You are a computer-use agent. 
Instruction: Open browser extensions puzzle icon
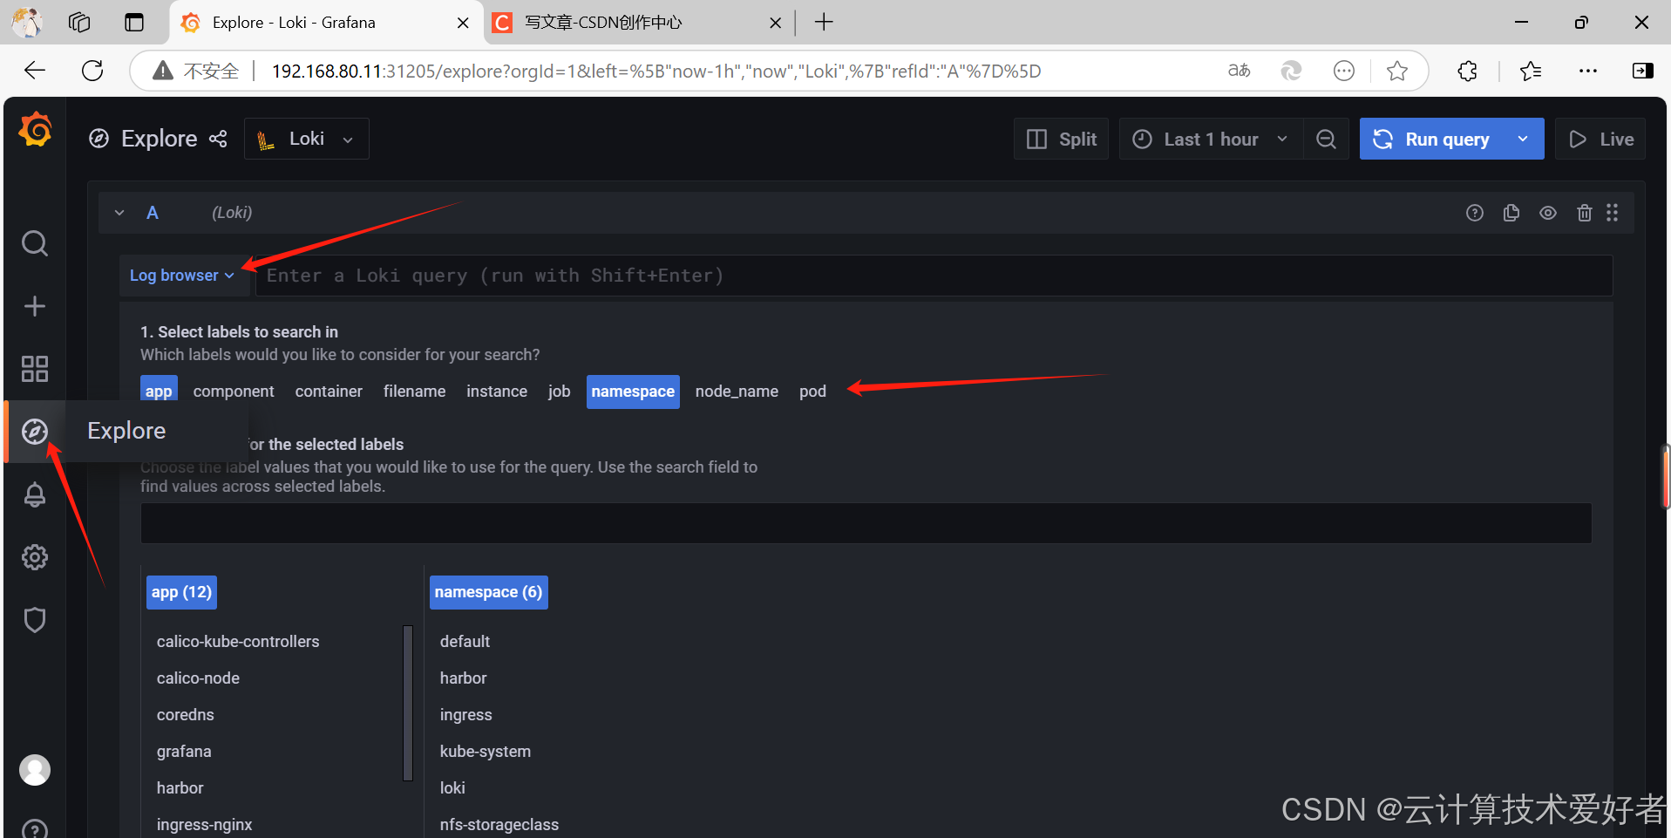click(x=1468, y=71)
